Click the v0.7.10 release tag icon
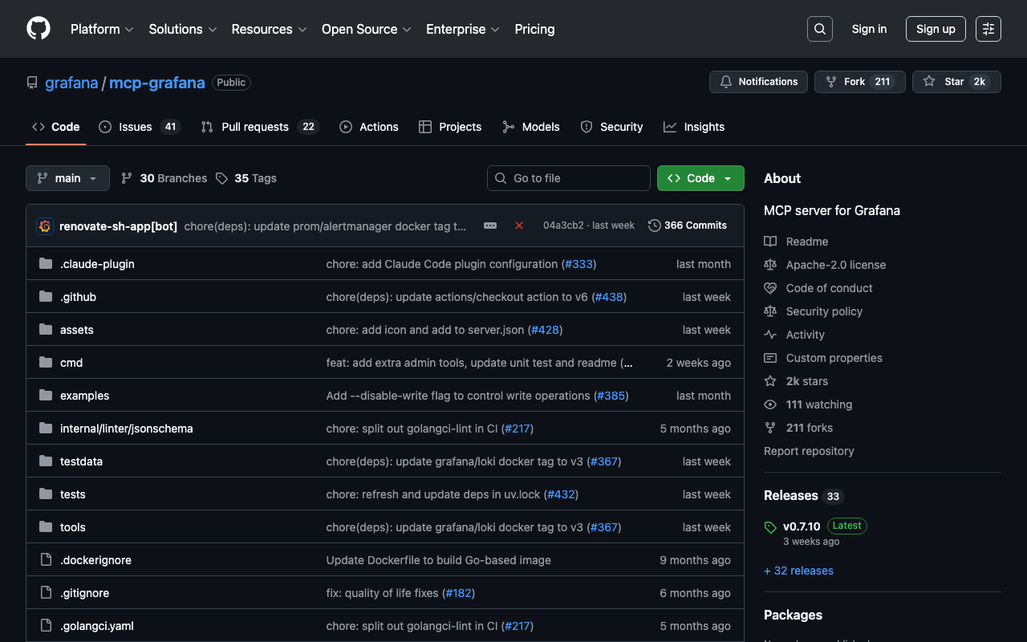Viewport: 1027px width, 642px height. coord(770,527)
